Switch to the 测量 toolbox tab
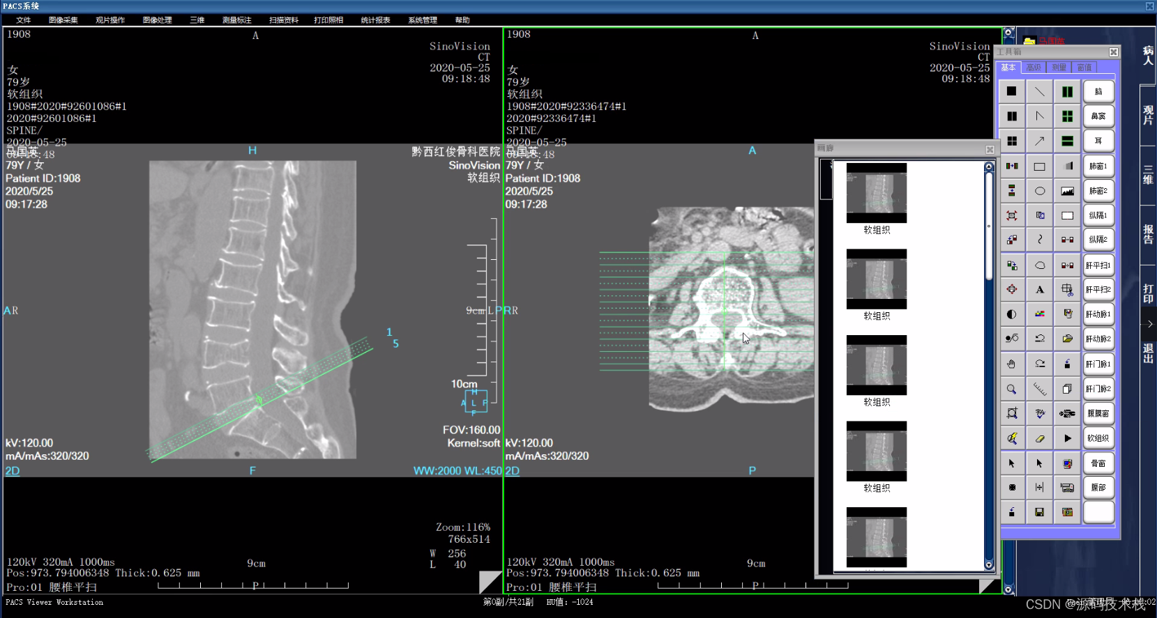The width and height of the screenshot is (1157, 618). click(x=1059, y=68)
